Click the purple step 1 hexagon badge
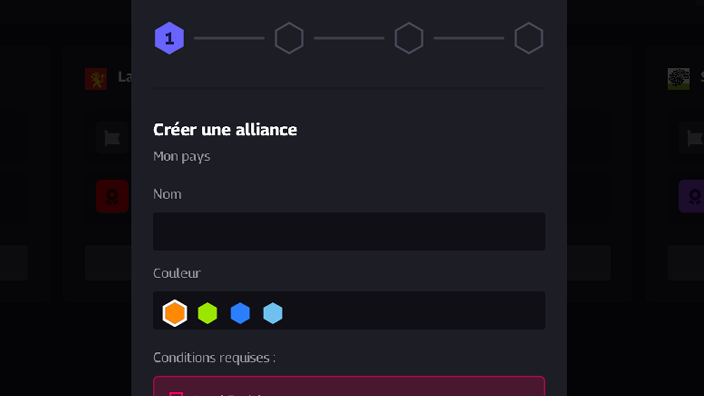The width and height of the screenshot is (704, 396). pyautogui.click(x=169, y=38)
